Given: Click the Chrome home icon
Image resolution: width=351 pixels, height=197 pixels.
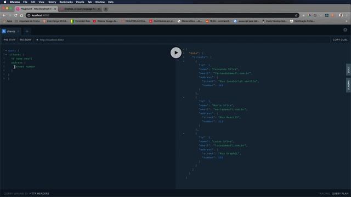Looking at the screenshot, I should 21,15.
